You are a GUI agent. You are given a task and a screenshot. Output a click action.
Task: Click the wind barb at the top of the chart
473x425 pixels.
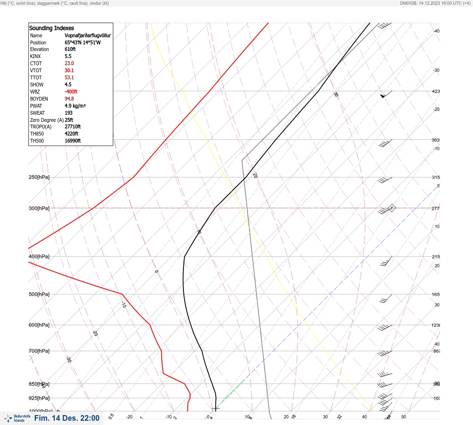pyautogui.click(x=385, y=25)
